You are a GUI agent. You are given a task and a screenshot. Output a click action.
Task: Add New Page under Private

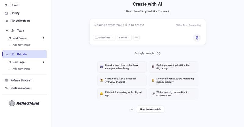coord(21,69)
